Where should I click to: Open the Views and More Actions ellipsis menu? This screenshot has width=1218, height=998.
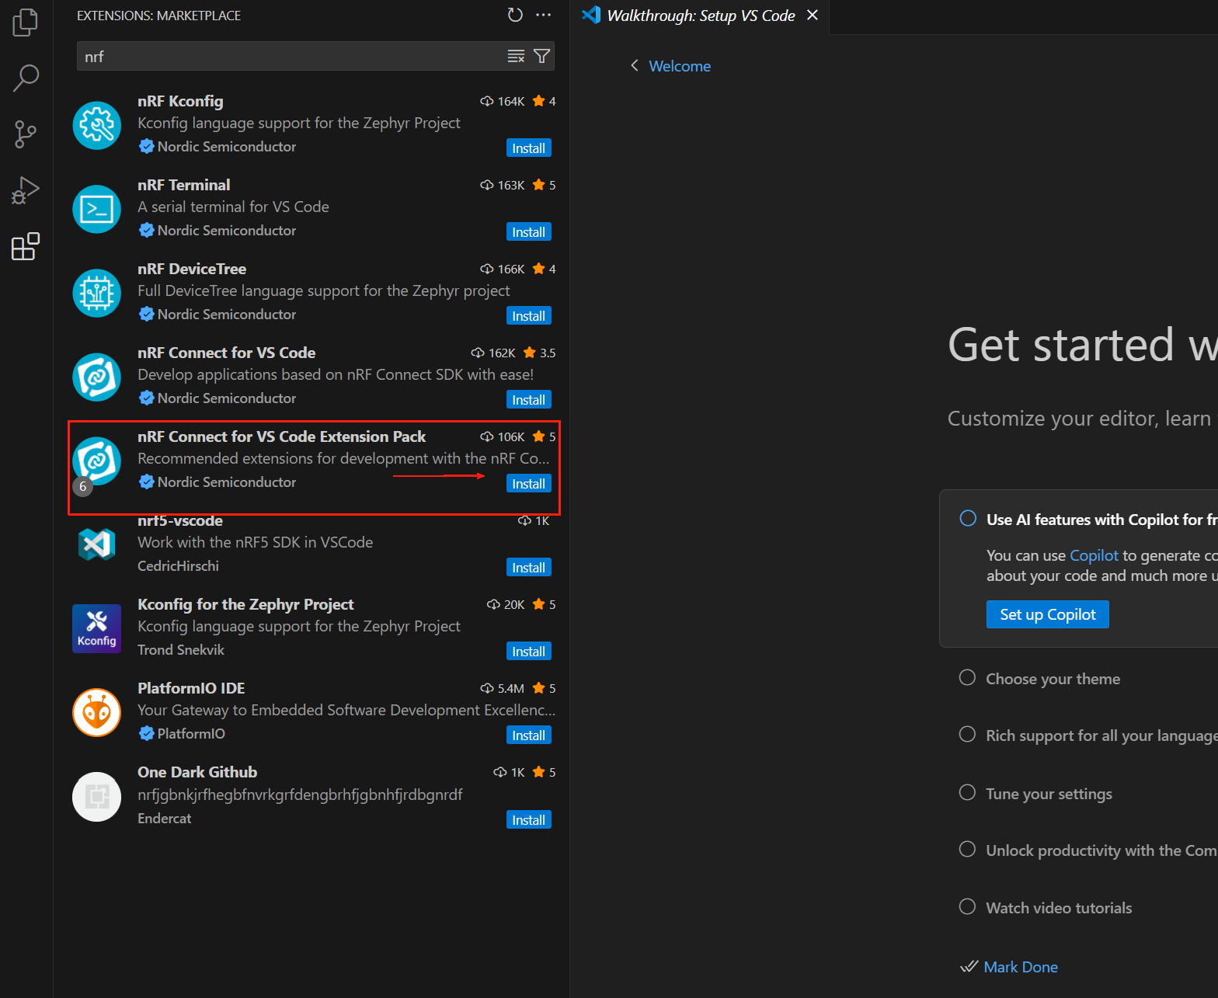click(543, 15)
